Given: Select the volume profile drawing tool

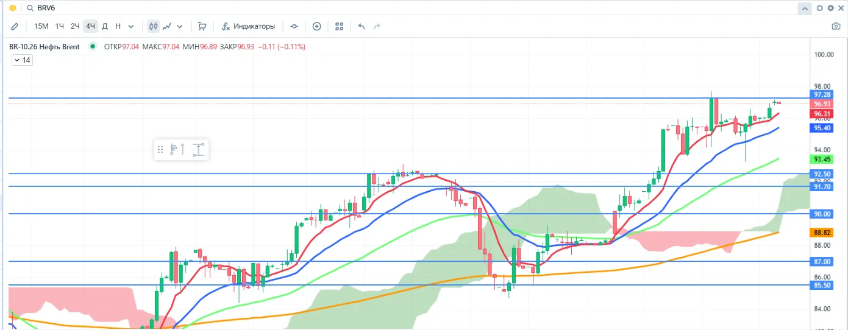Looking at the screenshot, I should [177, 149].
